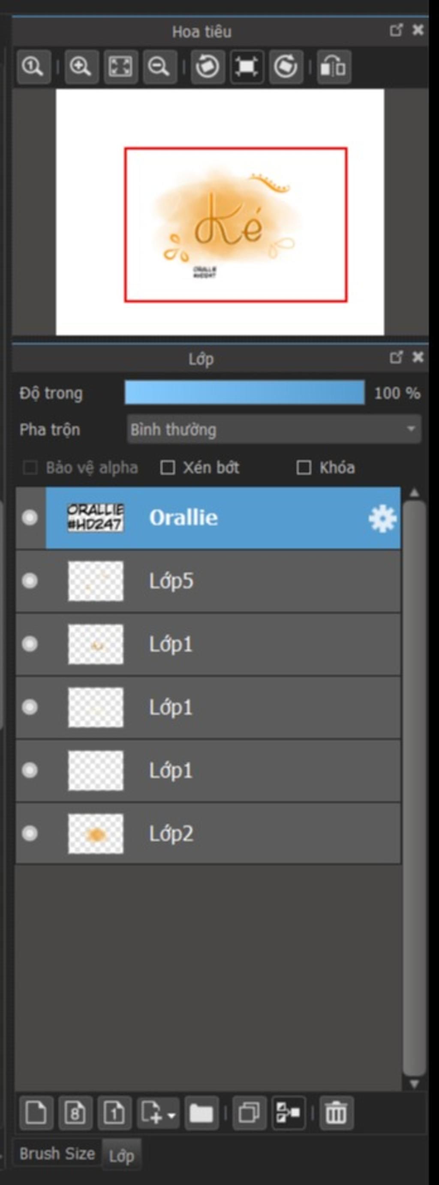Reset navigator zoom to 100%
The width and height of the screenshot is (439, 1185).
pyautogui.click(x=33, y=67)
